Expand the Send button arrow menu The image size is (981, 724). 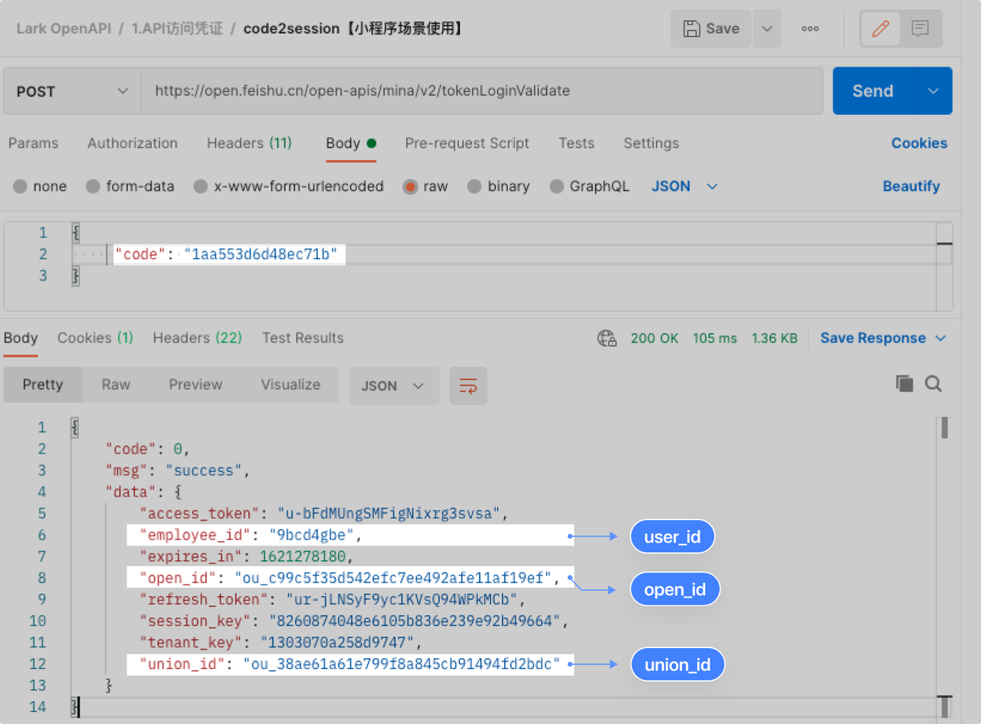(x=933, y=91)
